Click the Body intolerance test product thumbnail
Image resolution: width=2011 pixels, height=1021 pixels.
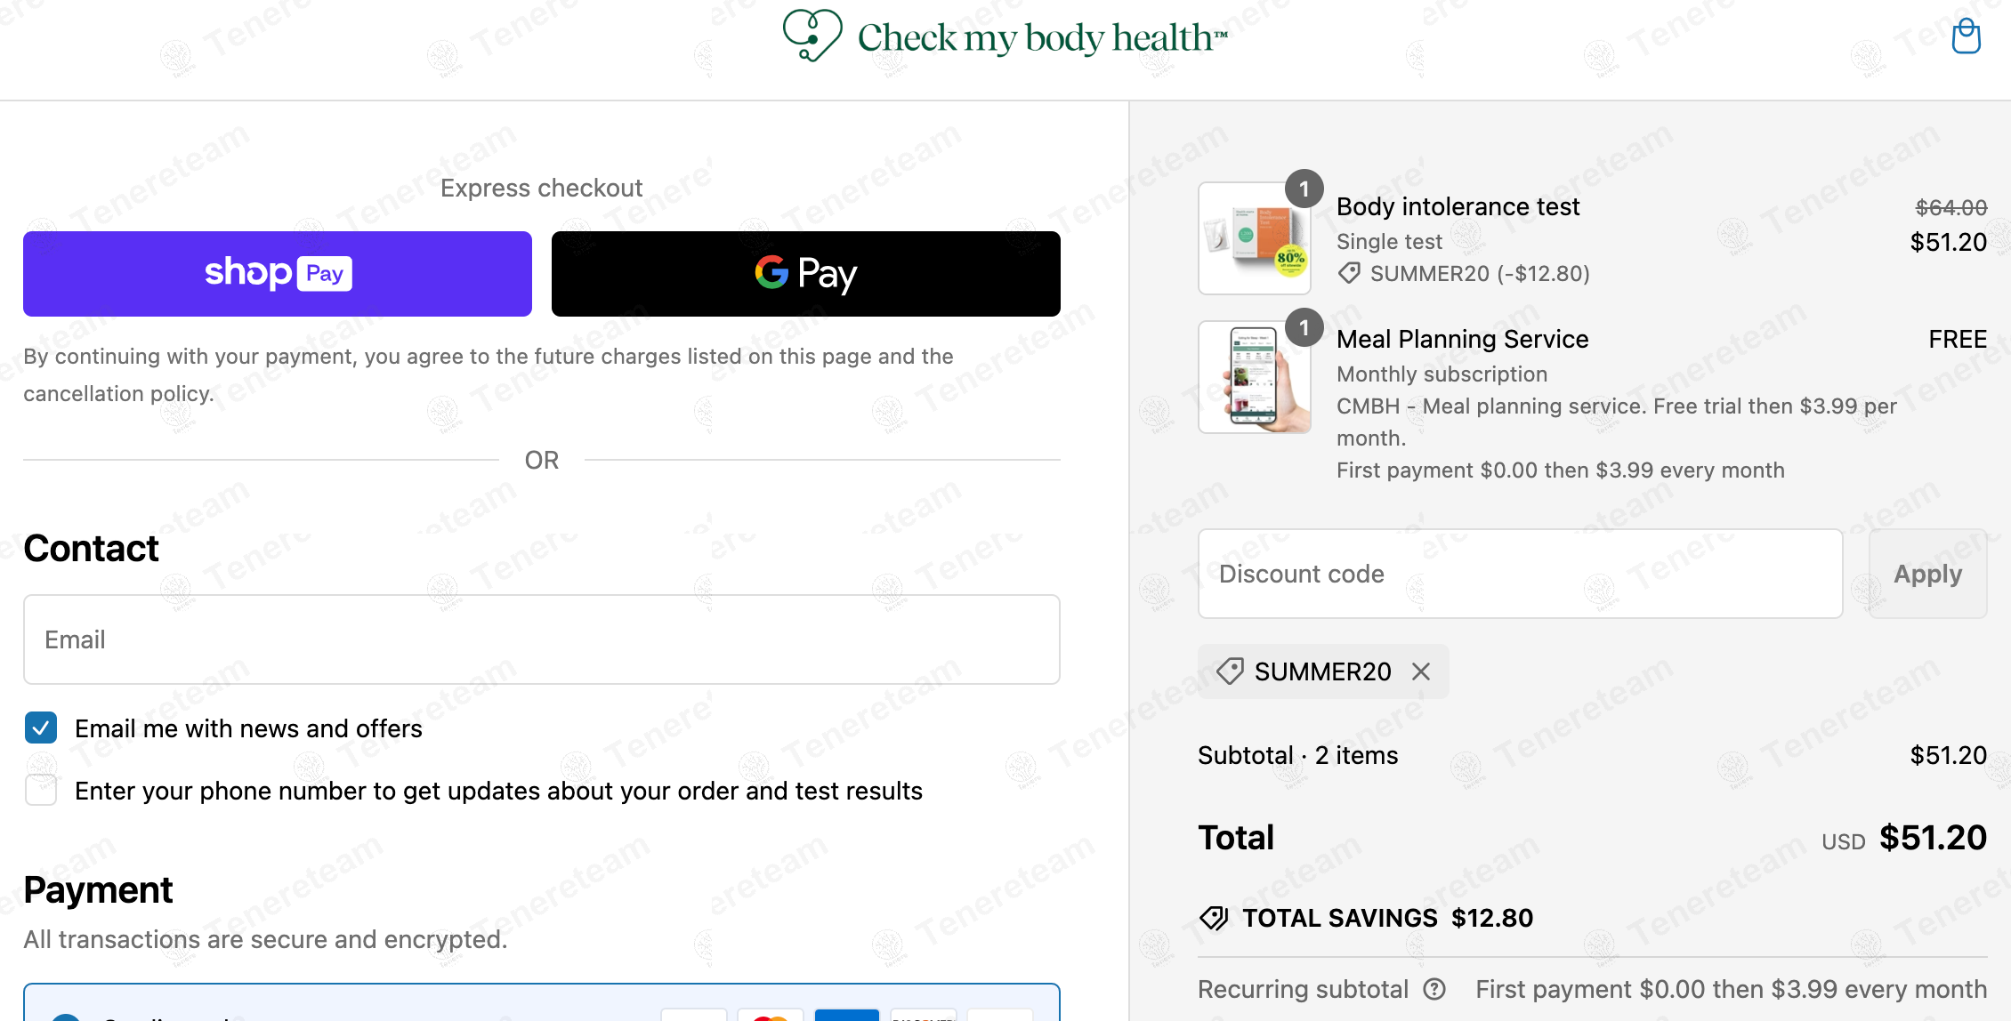[x=1254, y=238]
